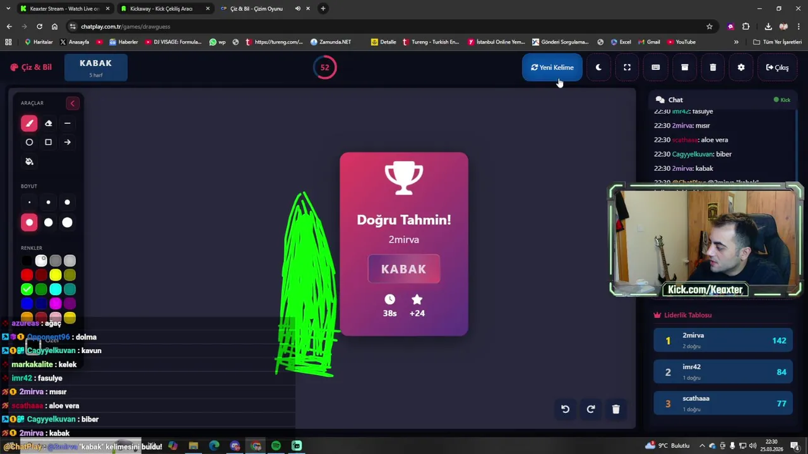
Task: Select the 2mirva leaderboard row
Action: pos(723,340)
